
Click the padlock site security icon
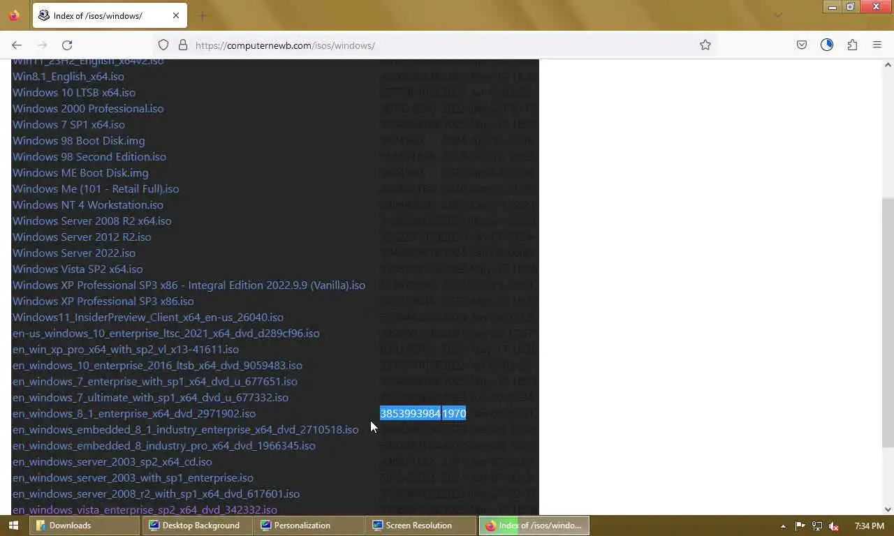[183, 45]
